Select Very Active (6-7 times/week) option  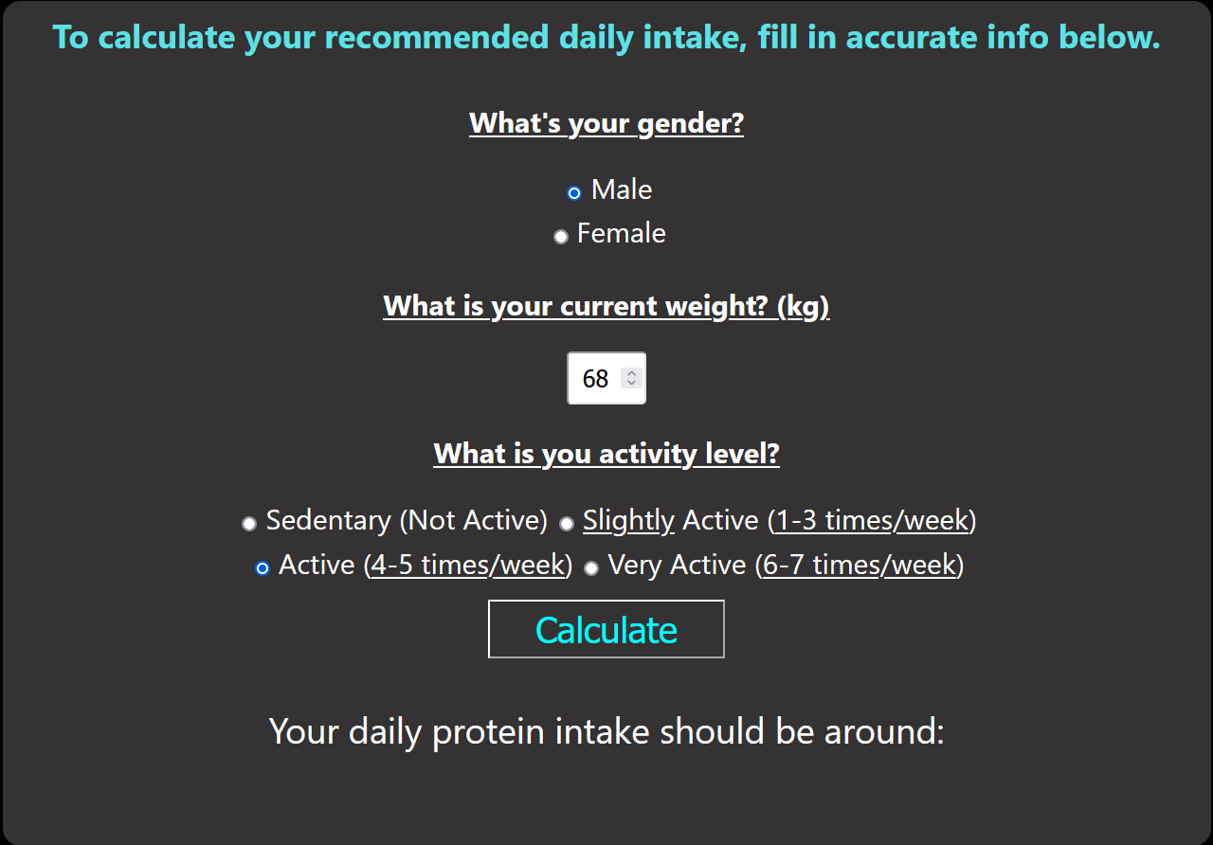coord(591,566)
